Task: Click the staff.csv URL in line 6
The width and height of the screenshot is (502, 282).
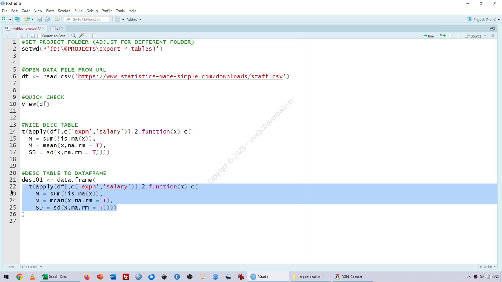Action: 180,76
